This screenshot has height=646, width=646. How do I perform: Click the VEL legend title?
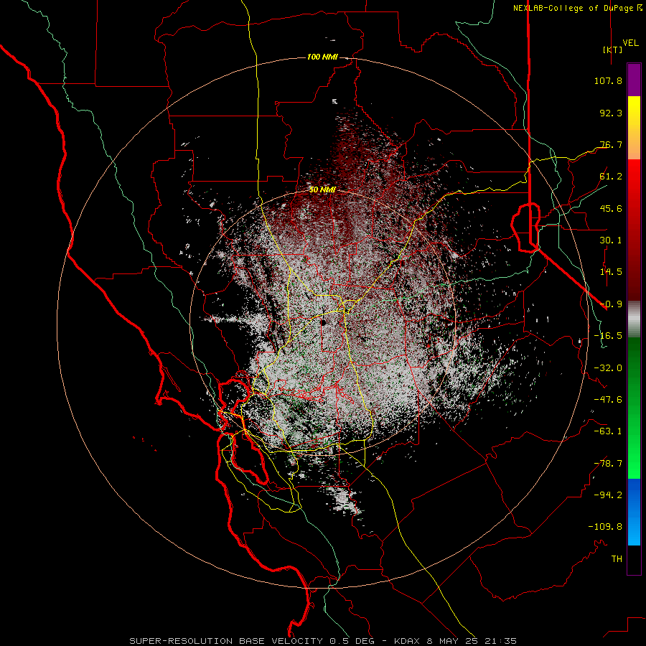click(x=630, y=43)
